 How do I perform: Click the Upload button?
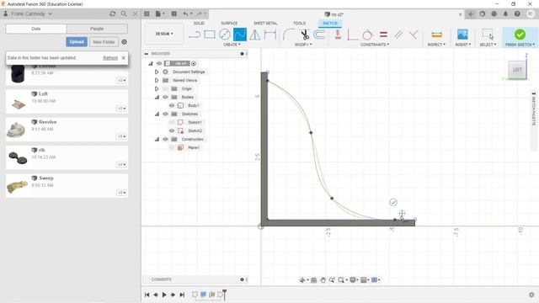(x=77, y=42)
